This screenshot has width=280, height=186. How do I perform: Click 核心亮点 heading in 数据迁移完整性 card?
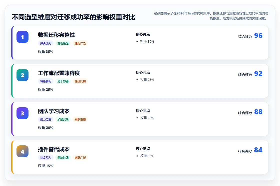click(x=143, y=34)
